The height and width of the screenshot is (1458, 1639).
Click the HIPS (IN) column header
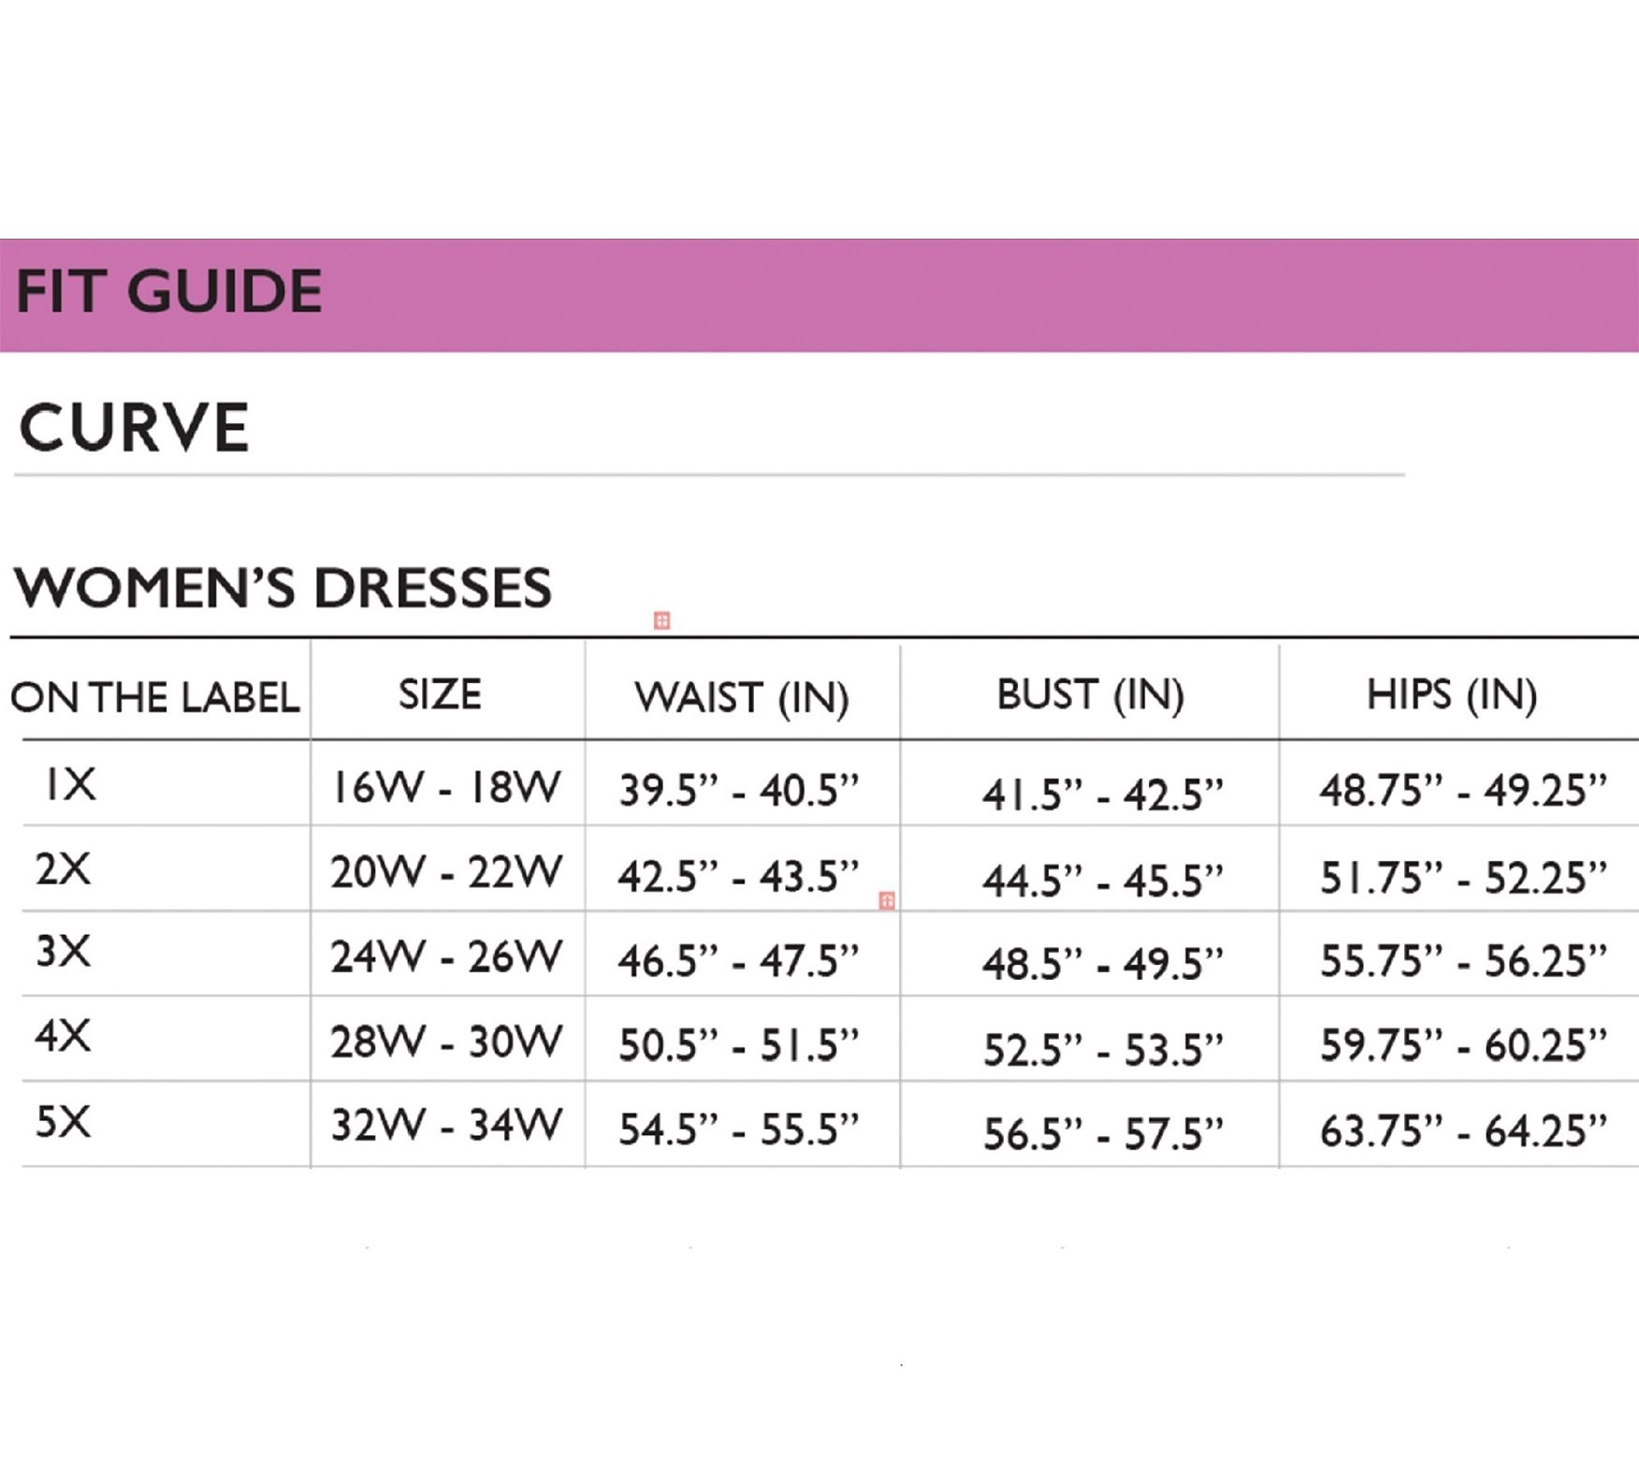point(1452,694)
